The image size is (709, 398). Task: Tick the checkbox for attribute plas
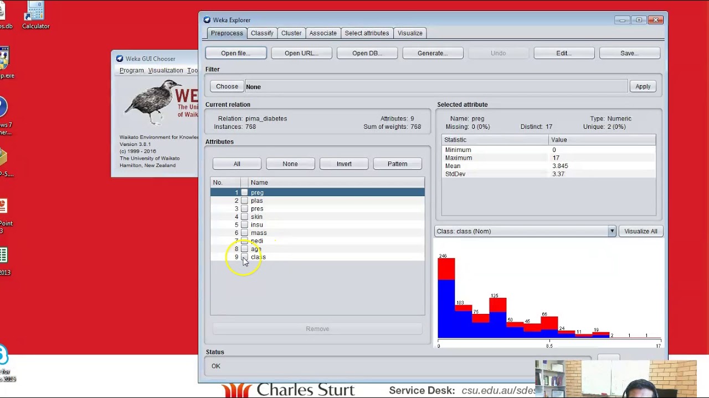[244, 201]
